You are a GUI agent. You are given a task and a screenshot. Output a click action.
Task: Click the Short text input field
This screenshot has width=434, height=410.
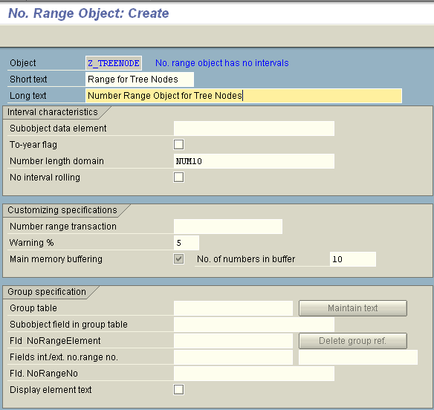pos(140,79)
